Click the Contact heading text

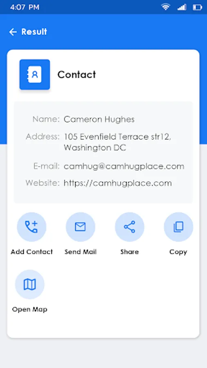(77, 75)
